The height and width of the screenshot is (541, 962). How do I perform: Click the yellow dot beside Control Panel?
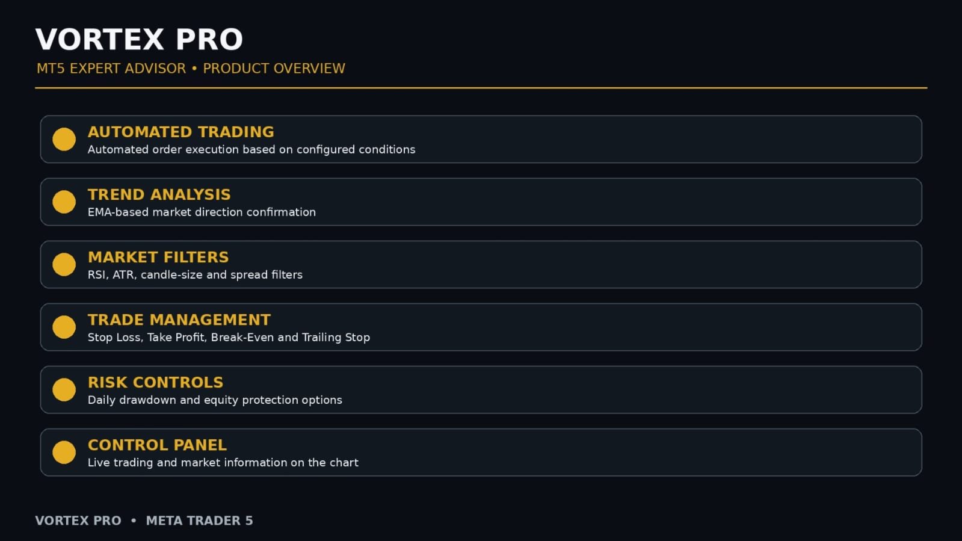point(64,452)
